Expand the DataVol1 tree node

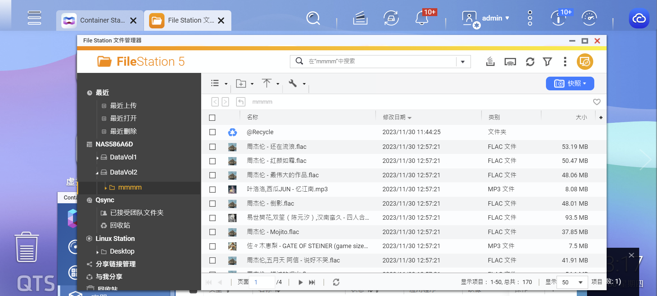pyautogui.click(x=97, y=158)
